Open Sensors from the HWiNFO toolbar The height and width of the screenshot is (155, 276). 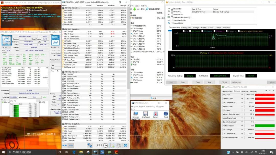pos(156,114)
